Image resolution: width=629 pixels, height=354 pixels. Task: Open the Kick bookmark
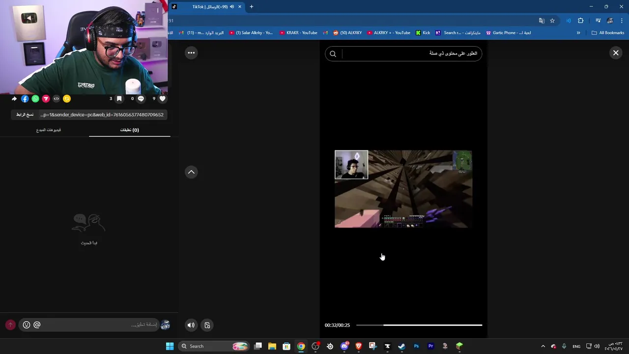pos(423,33)
